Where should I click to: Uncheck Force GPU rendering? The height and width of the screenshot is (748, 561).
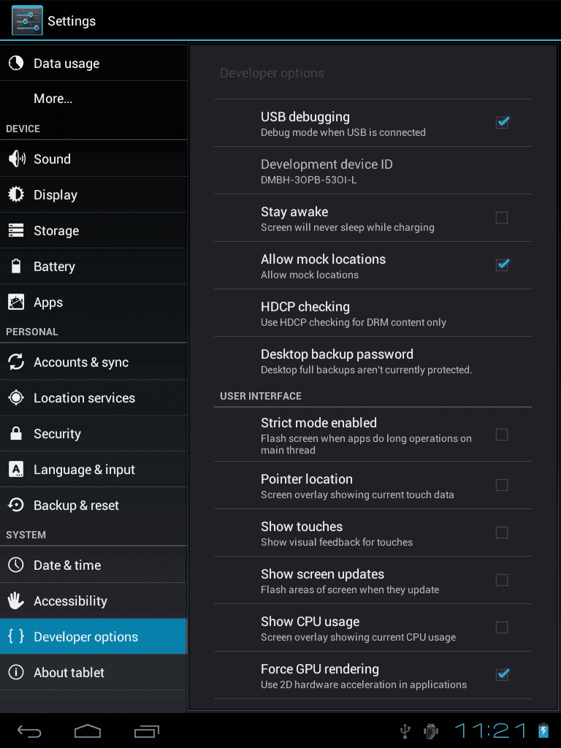pyautogui.click(x=502, y=674)
